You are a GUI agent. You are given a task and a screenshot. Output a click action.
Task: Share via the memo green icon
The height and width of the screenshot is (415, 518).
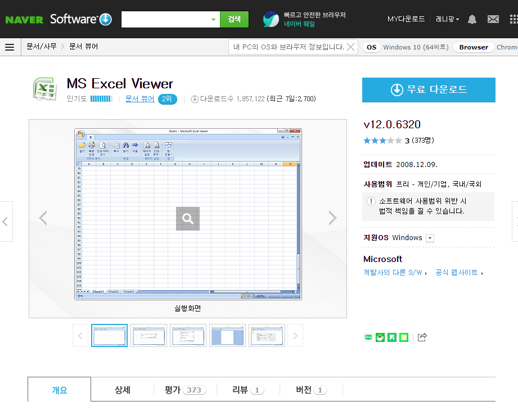pos(404,337)
